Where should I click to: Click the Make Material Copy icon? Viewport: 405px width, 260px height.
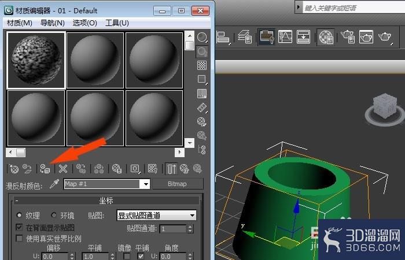[81, 169]
